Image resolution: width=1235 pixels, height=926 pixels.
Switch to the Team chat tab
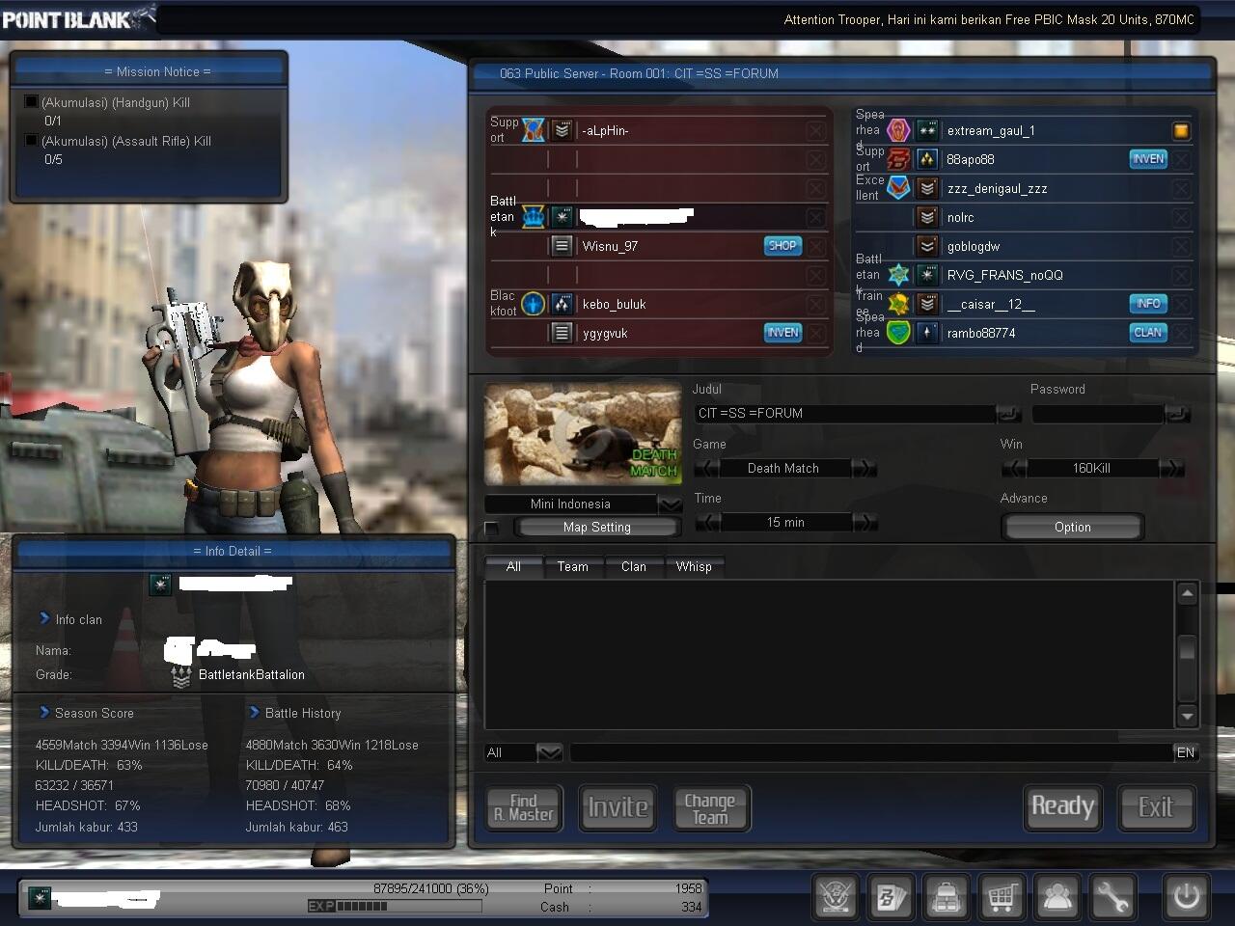coord(572,566)
